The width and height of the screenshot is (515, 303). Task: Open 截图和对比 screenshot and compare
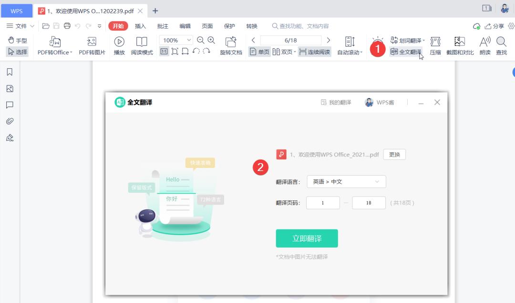459,45
